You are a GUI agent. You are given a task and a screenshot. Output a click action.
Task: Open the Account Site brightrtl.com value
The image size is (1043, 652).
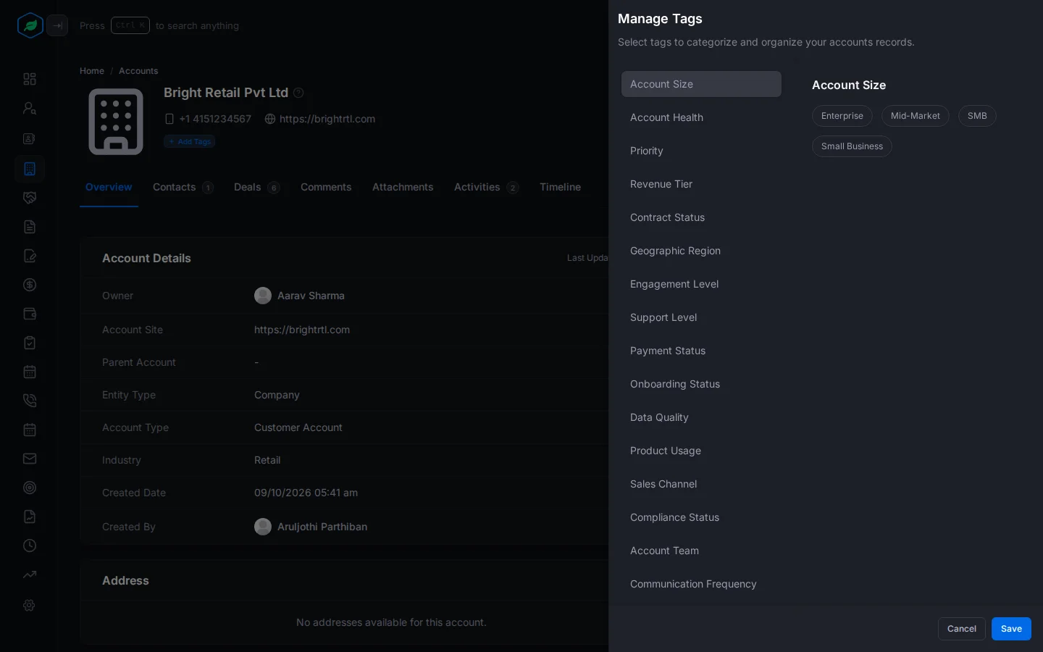(x=302, y=330)
